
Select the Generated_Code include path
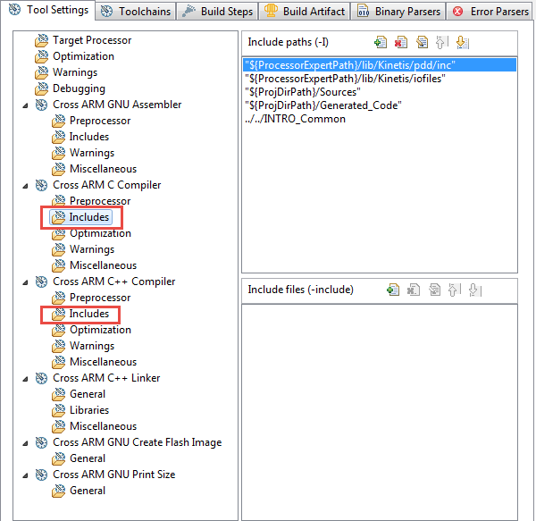(380, 105)
